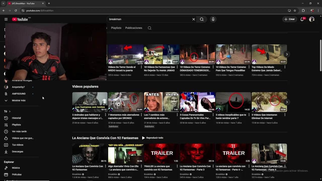Open Películas under Explorar

click(x=17, y=174)
